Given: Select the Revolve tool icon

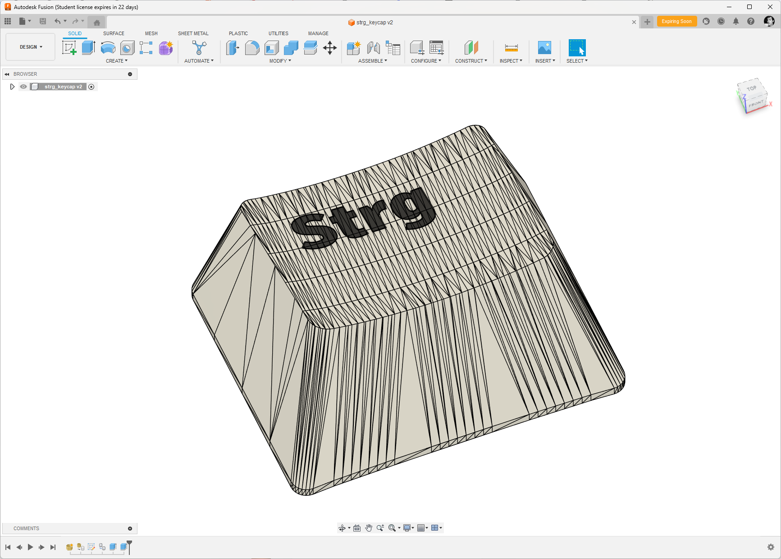Looking at the screenshot, I should tap(108, 48).
